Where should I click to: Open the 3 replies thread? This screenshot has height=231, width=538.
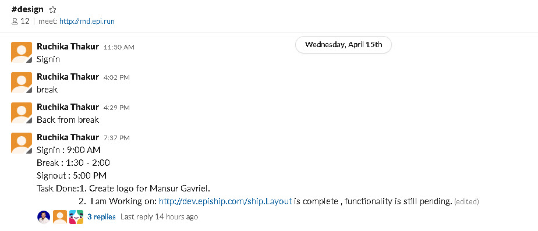tap(101, 216)
